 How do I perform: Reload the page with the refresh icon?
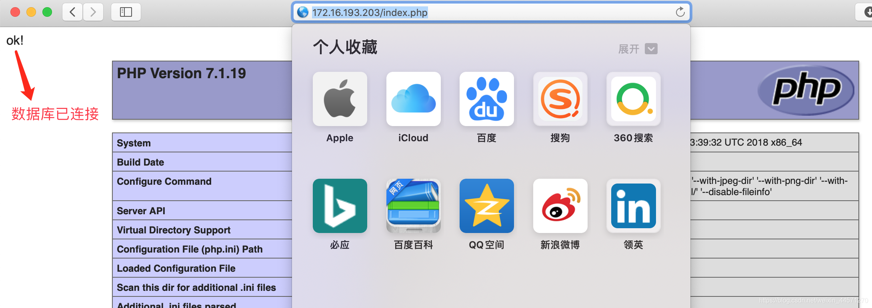pyautogui.click(x=680, y=12)
